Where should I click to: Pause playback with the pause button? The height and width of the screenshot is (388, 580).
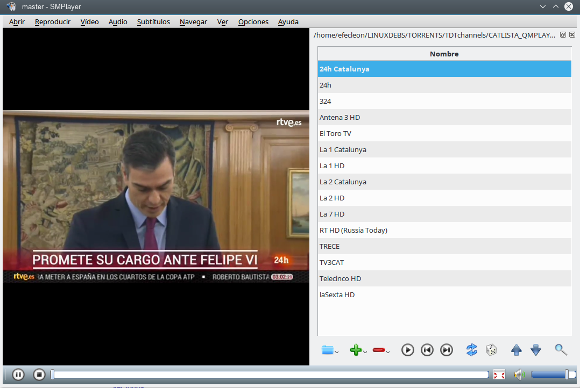[x=18, y=375]
